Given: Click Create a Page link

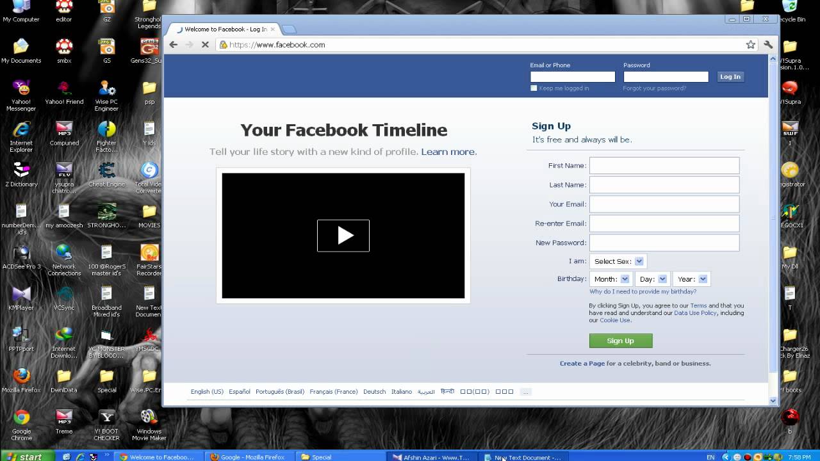Looking at the screenshot, I should [x=582, y=364].
